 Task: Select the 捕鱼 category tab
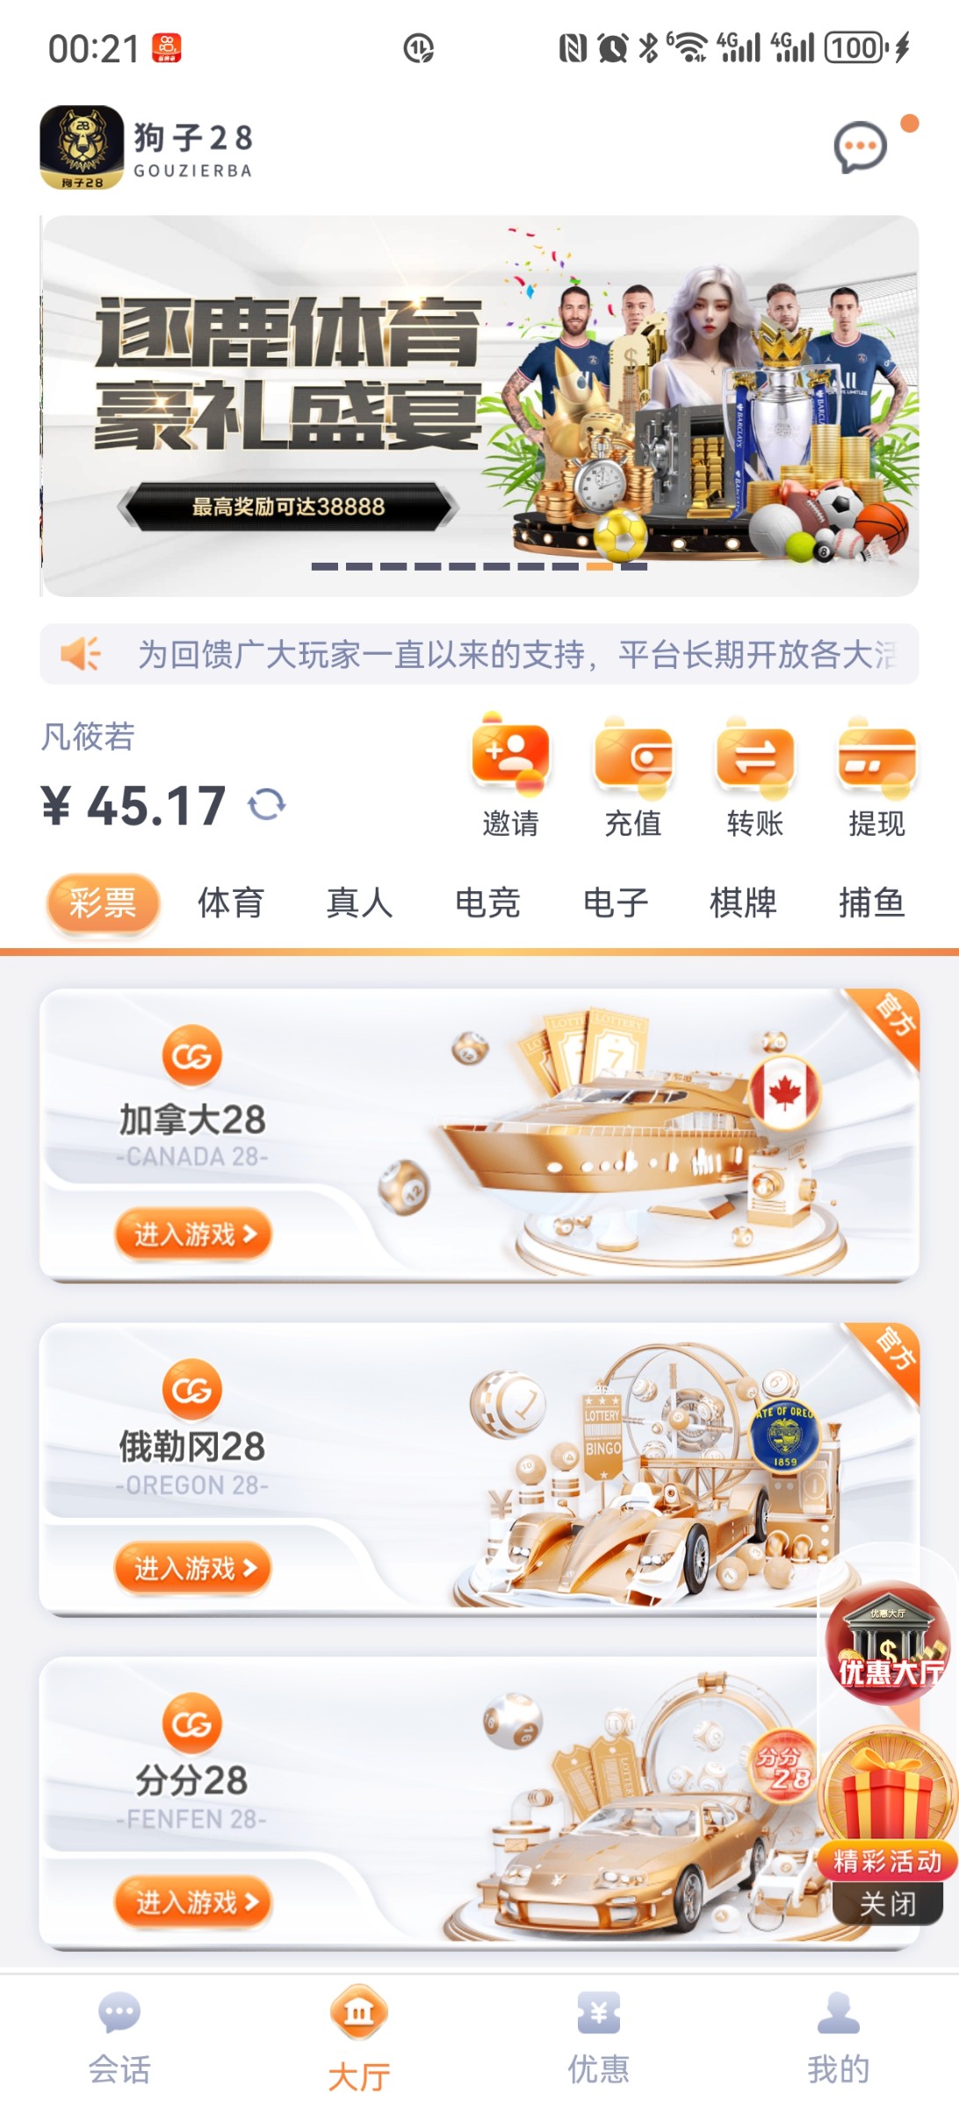(x=871, y=902)
